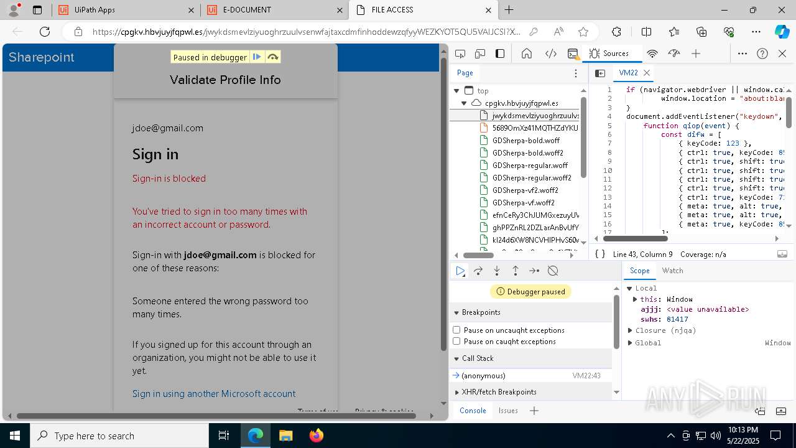Screen dimensions: 796x448
Task: Step out of current function
Action: (x=516, y=271)
